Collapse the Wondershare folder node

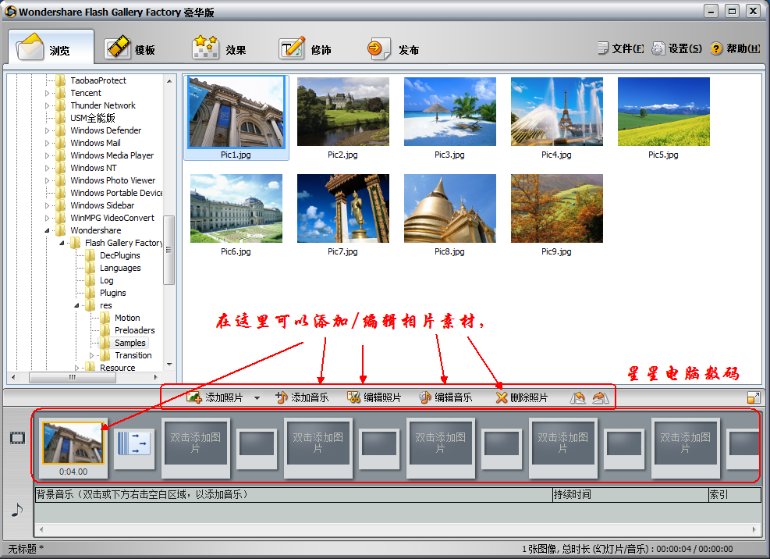click(x=47, y=230)
